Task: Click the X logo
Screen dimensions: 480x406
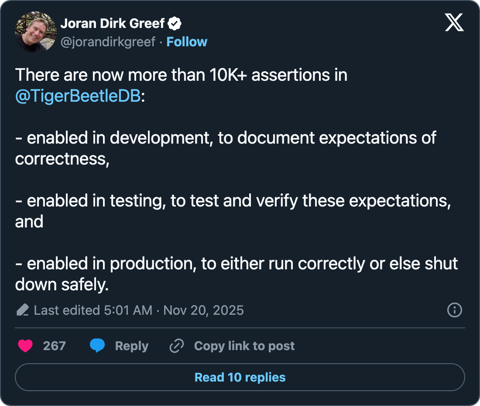Action: point(454,22)
